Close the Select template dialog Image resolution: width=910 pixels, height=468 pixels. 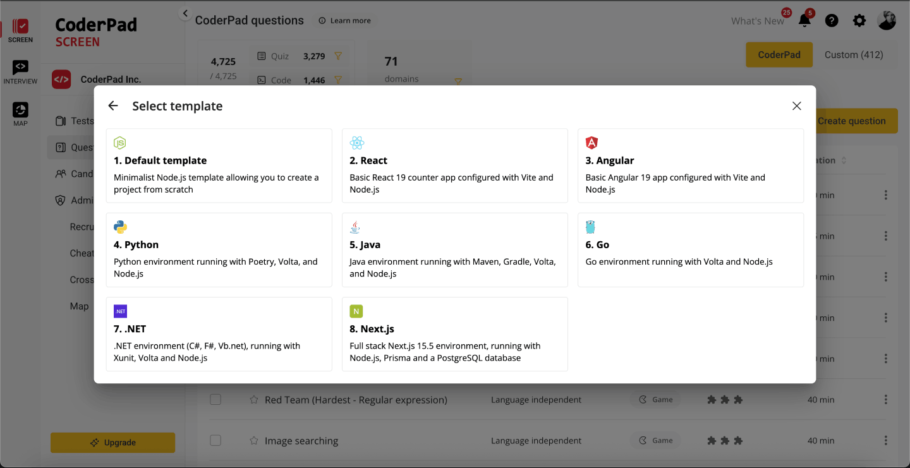796,106
